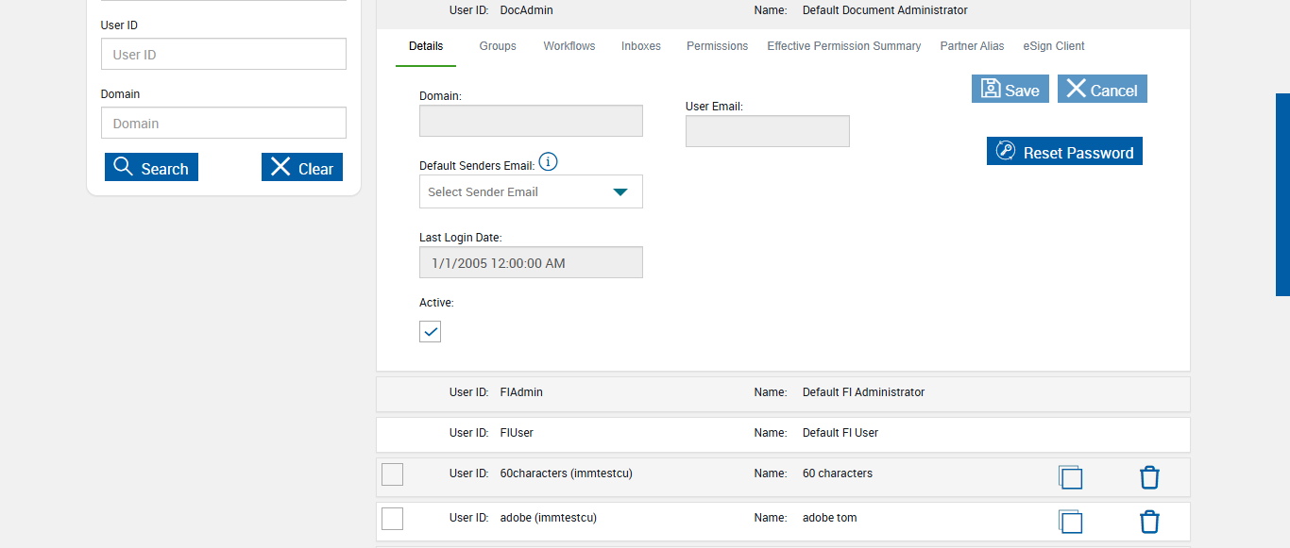
Task: Select the adobe user checkbox
Action: 392,519
